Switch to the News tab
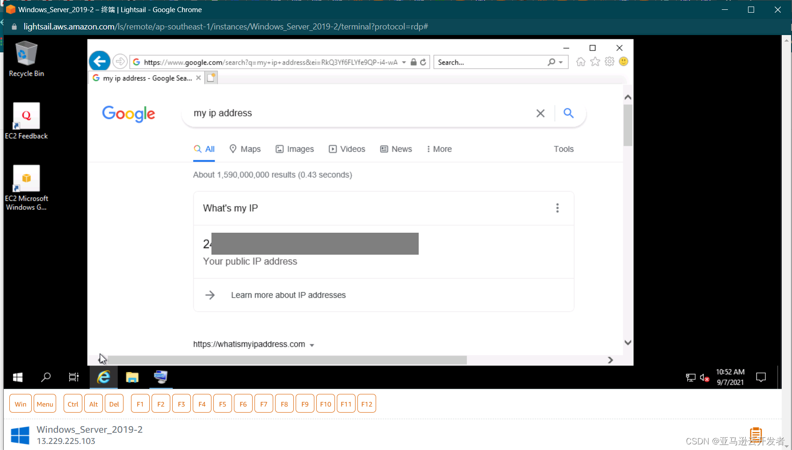Screen dimensions: 792x450 pyautogui.click(x=396, y=149)
